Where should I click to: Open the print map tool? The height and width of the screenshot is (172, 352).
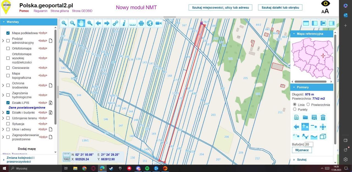pyautogui.click(x=141, y=23)
